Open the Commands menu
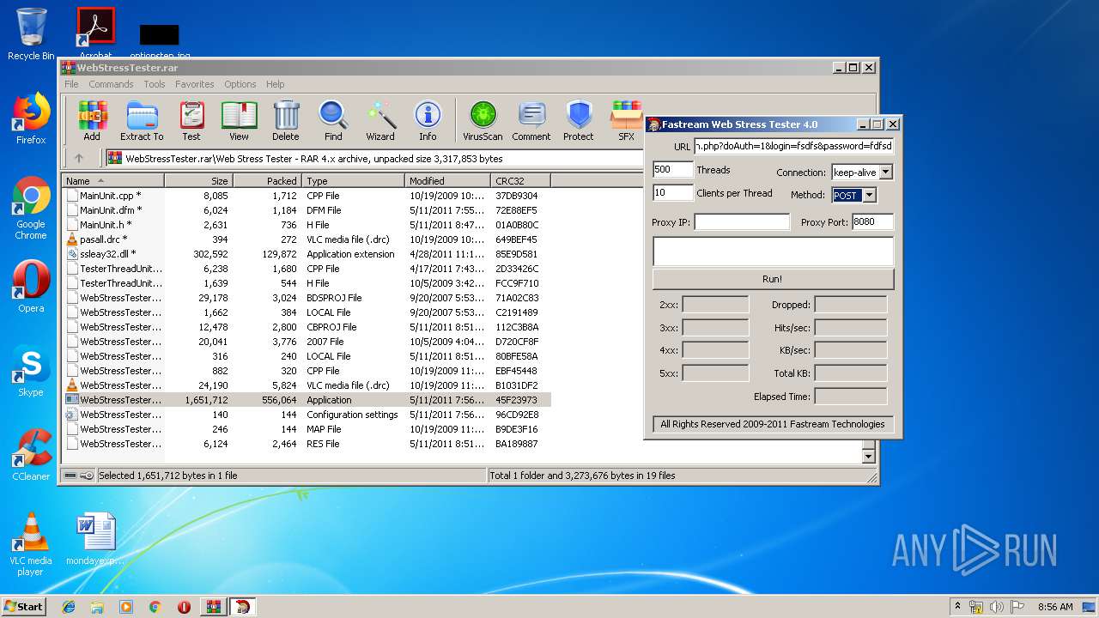 [x=111, y=84]
